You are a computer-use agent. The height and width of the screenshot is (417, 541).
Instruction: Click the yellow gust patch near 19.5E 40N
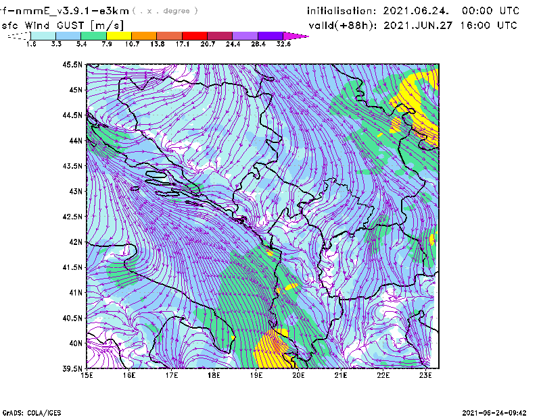pos(270,349)
